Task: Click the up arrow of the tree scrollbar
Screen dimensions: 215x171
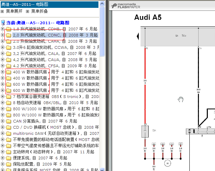Action: click(x=102, y=4)
